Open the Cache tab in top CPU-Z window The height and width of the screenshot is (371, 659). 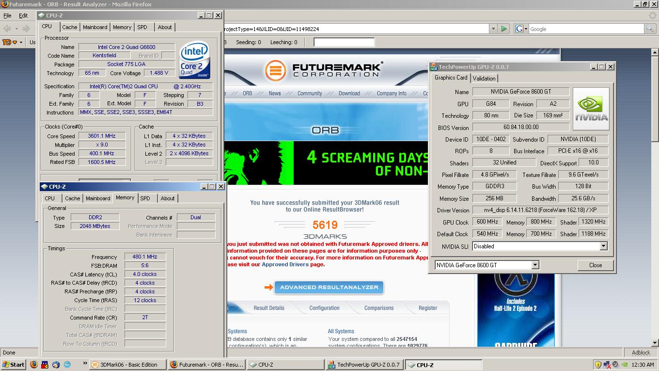[69, 27]
